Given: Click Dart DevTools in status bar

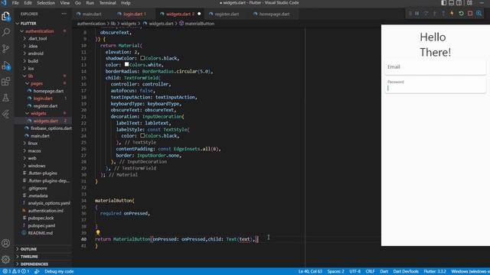Looking at the screenshot, I should [x=406, y=271].
